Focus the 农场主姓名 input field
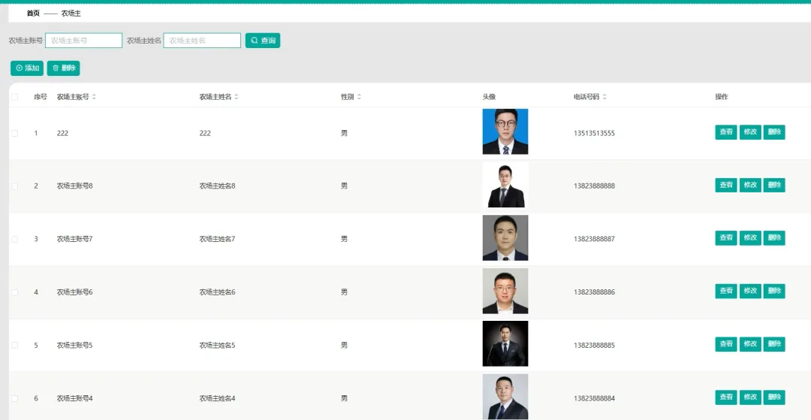Image resolution: width=811 pixels, height=420 pixels. point(202,41)
